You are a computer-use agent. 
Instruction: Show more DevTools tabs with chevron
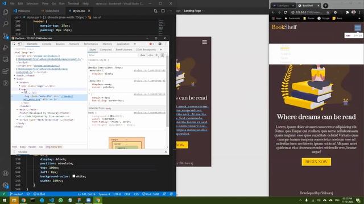(x=135, y=44)
